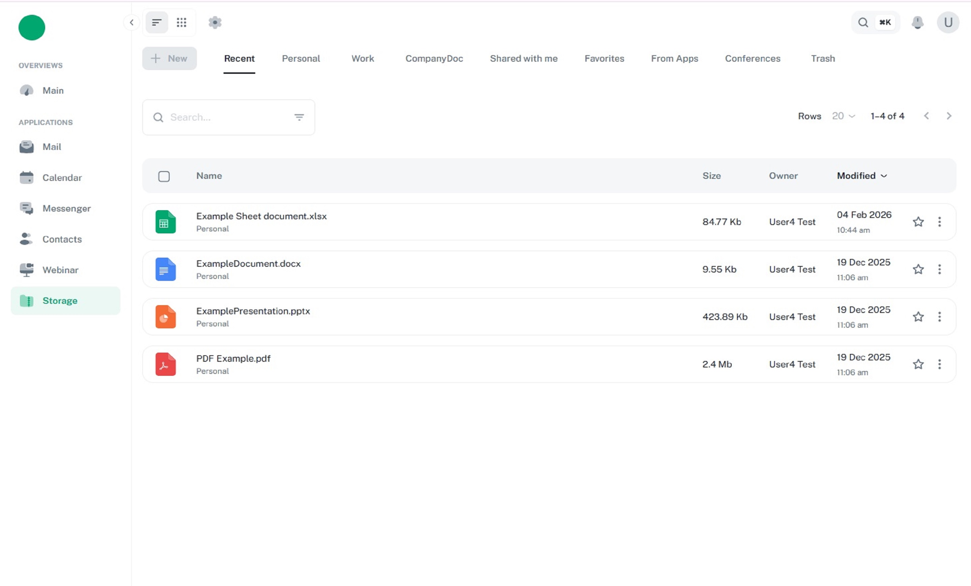Open ExampleDocument.docx
This screenshot has width=971, height=586.
(248, 264)
